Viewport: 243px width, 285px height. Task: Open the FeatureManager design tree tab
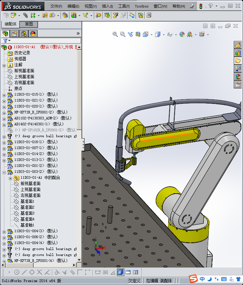pos(6,34)
